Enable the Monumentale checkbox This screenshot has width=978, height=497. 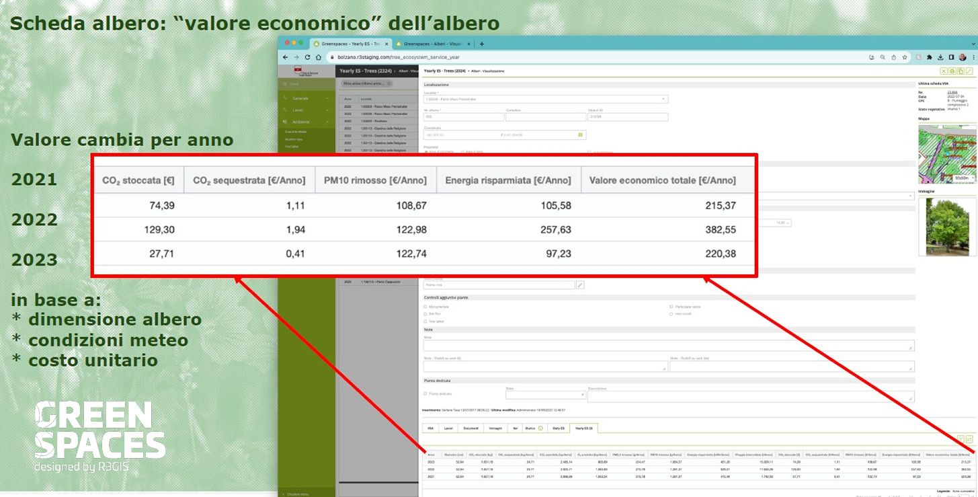[x=425, y=307]
